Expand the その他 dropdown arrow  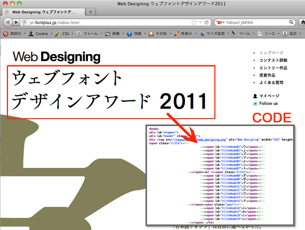[x=170, y=34]
